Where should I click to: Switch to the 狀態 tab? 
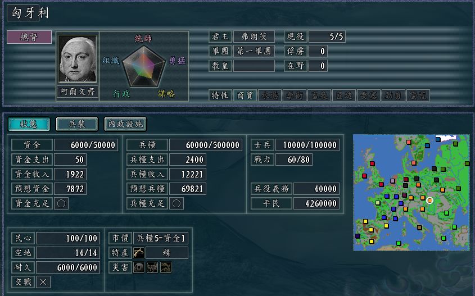point(29,124)
